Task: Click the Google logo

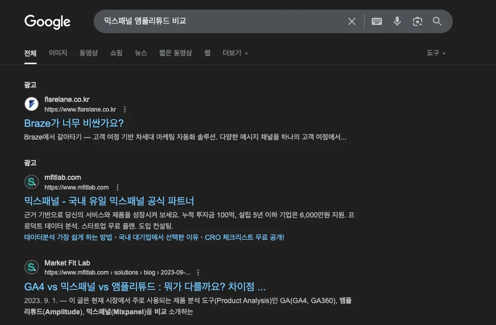Action: [47, 21]
